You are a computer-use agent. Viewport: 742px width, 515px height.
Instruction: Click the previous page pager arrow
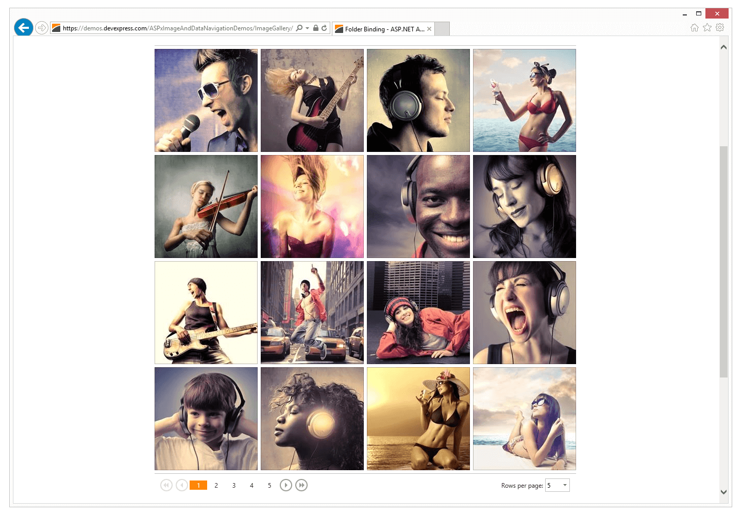click(x=181, y=485)
